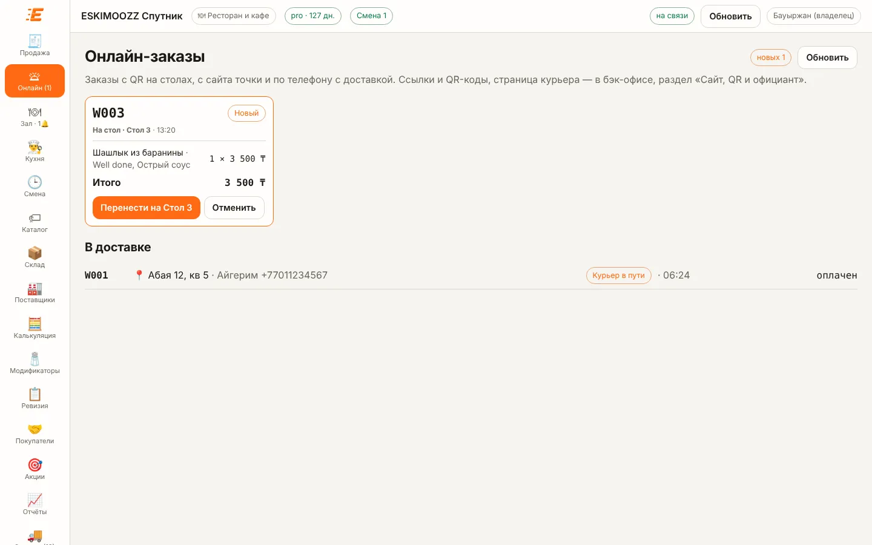Click the delivery truck sidebar icon
The height and width of the screenshot is (545, 872).
pyautogui.click(x=35, y=537)
